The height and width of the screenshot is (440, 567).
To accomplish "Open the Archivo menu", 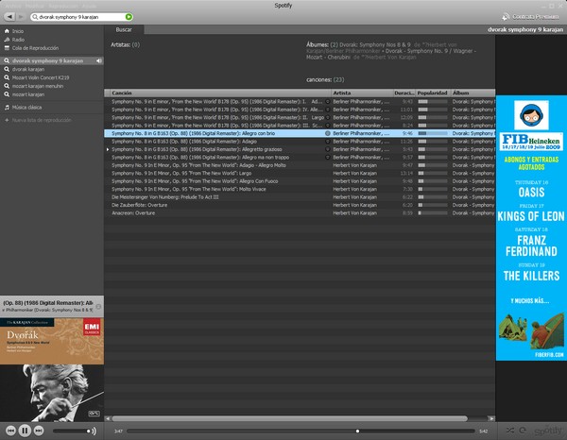I will (13, 7).
